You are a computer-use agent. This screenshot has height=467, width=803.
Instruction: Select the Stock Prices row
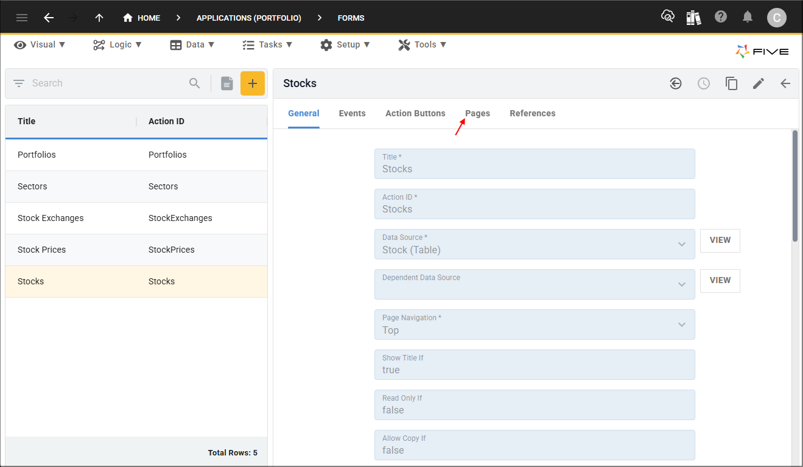click(136, 250)
